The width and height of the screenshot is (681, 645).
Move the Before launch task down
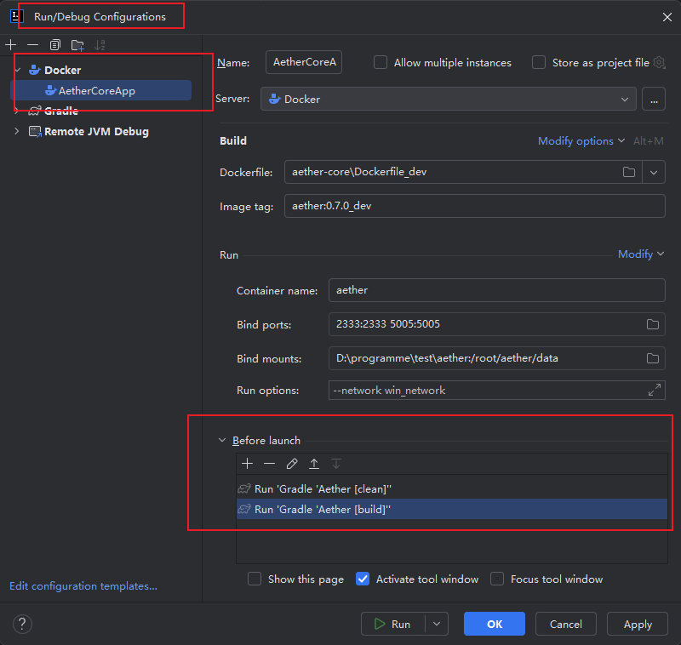click(x=336, y=464)
